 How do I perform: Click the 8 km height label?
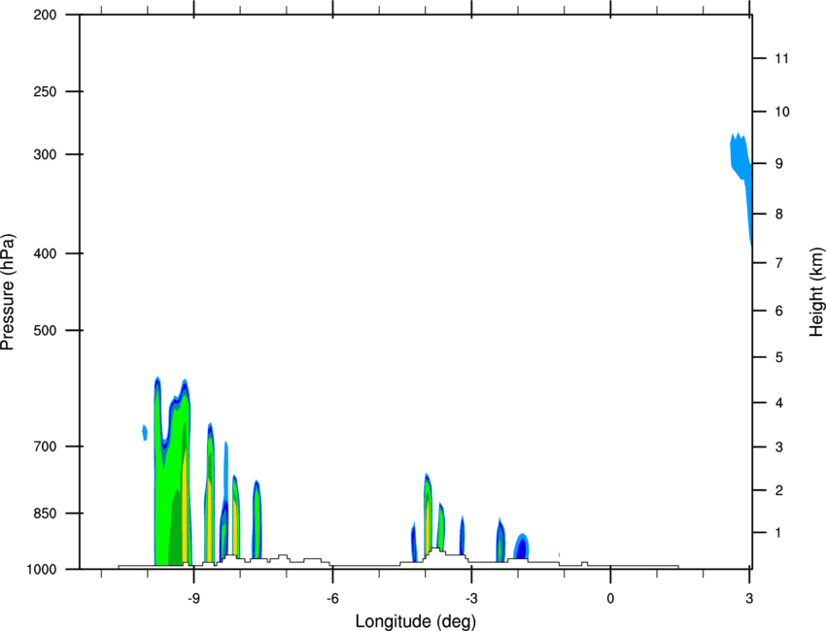(x=779, y=215)
